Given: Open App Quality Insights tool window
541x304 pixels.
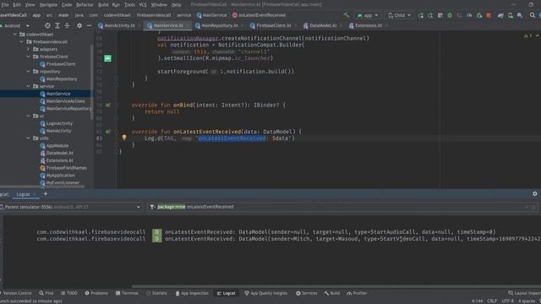Looking at the screenshot, I should click(265, 293).
